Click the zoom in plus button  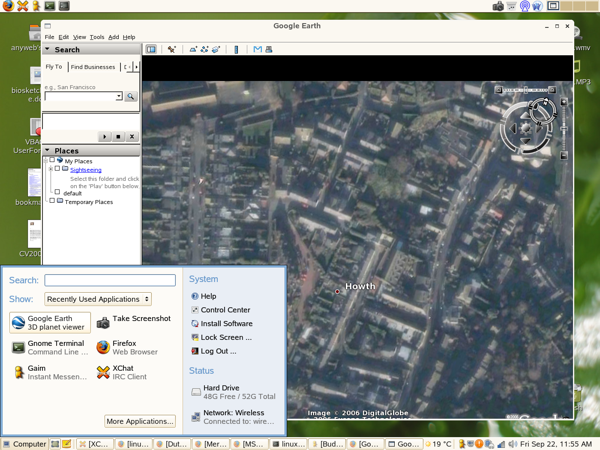pyautogui.click(x=564, y=102)
